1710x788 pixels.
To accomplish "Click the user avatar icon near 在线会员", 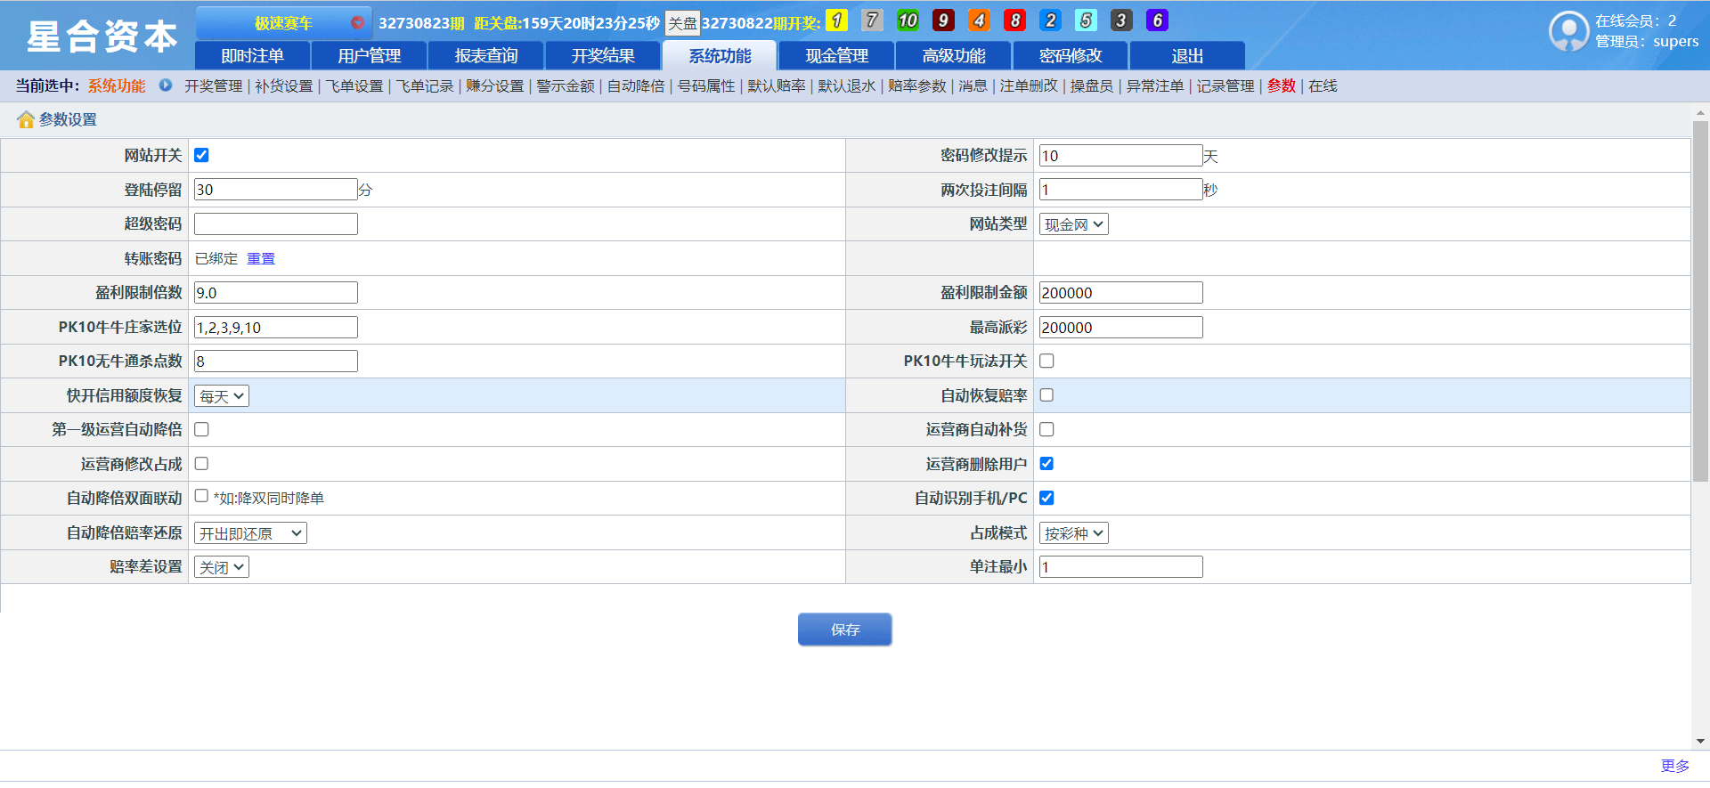I will (1568, 31).
